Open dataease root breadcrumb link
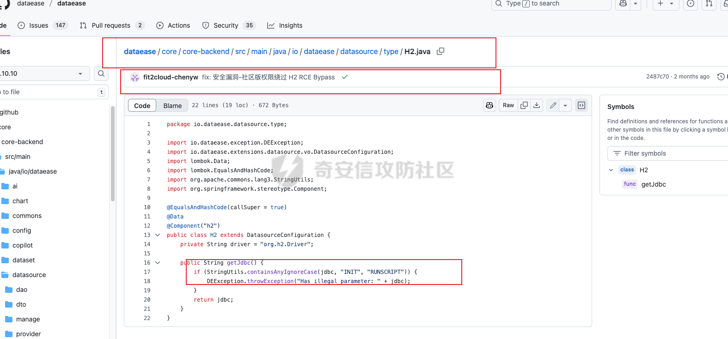This screenshot has width=728, height=339. coord(140,51)
